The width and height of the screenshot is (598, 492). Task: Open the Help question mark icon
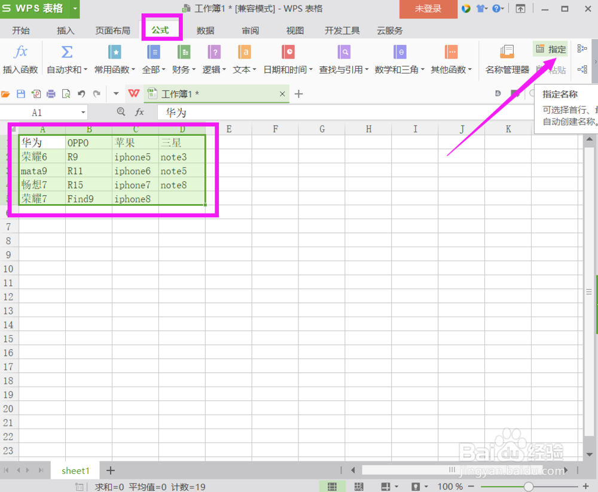[x=496, y=8]
